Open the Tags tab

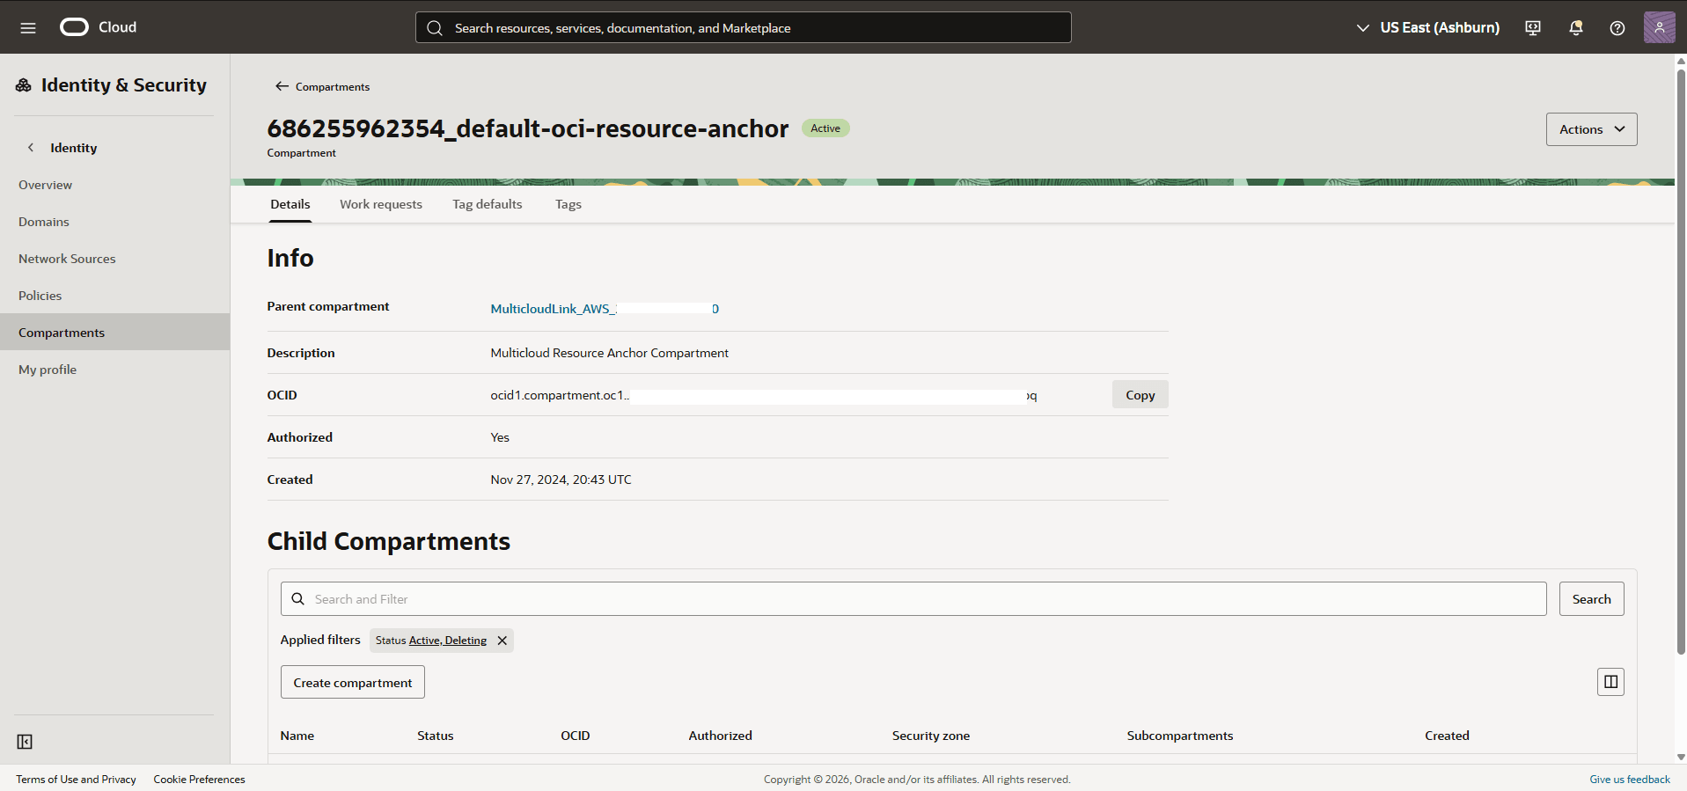(x=568, y=204)
